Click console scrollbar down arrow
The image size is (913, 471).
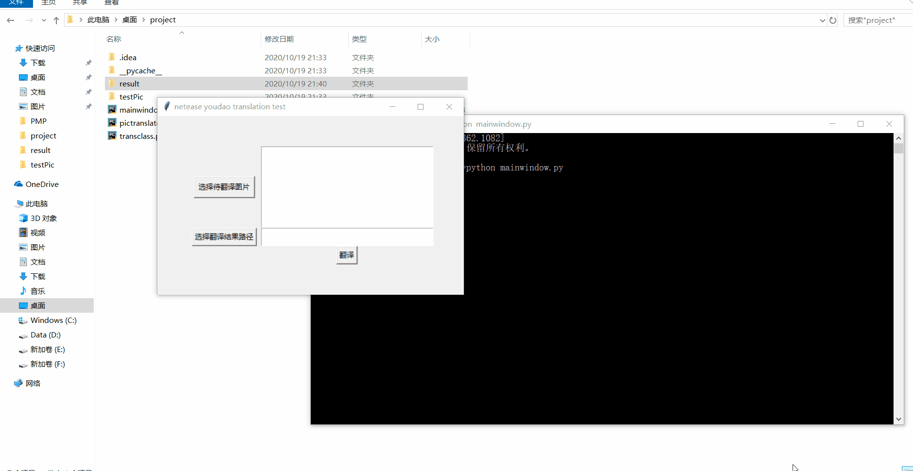coord(898,419)
